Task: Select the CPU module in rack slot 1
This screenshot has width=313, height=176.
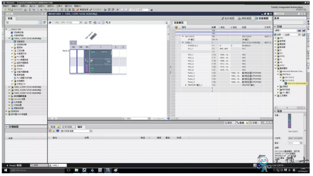Action: click(101, 62)
